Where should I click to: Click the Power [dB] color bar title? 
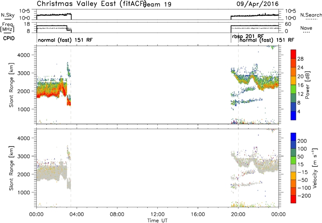[307, 85]
